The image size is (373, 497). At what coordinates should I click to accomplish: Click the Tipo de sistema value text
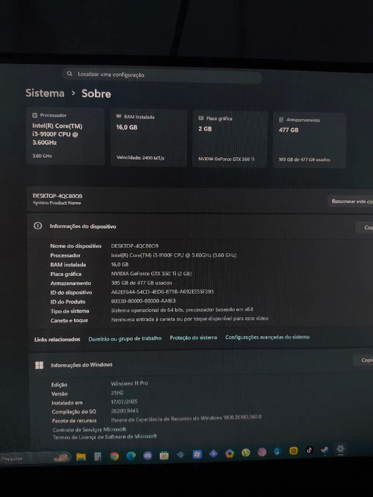tap(182, 310)
